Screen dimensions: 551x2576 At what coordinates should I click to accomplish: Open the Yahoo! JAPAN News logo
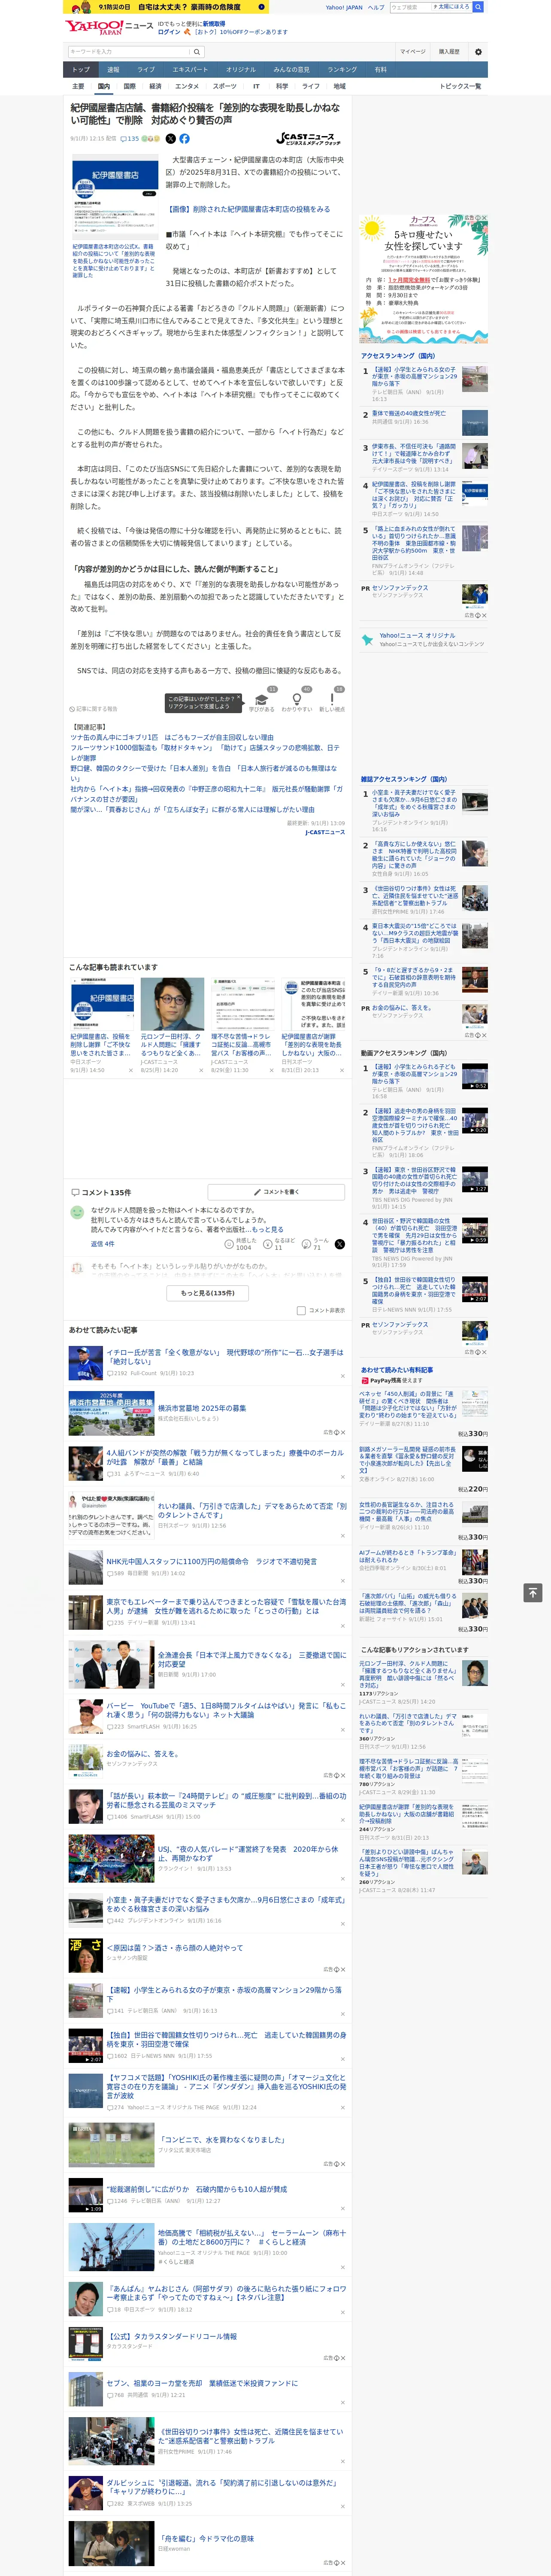109,27
